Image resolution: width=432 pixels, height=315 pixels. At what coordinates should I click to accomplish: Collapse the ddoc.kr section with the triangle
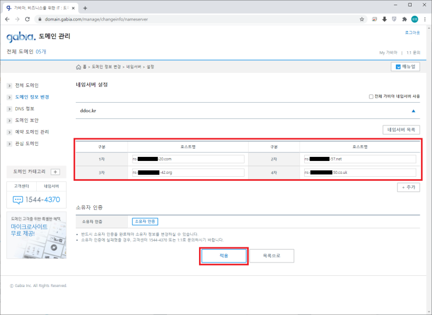(x=413, y=110)
